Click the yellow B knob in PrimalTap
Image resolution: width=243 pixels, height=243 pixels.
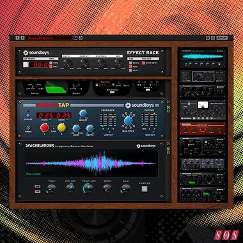point(61,127)
